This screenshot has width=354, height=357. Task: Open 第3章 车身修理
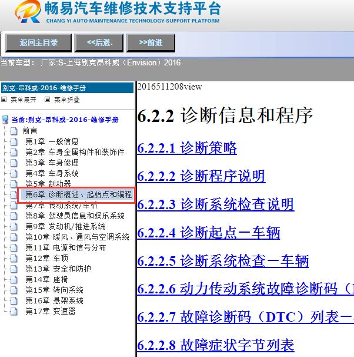pyautogui.click(x=52, y=163)
